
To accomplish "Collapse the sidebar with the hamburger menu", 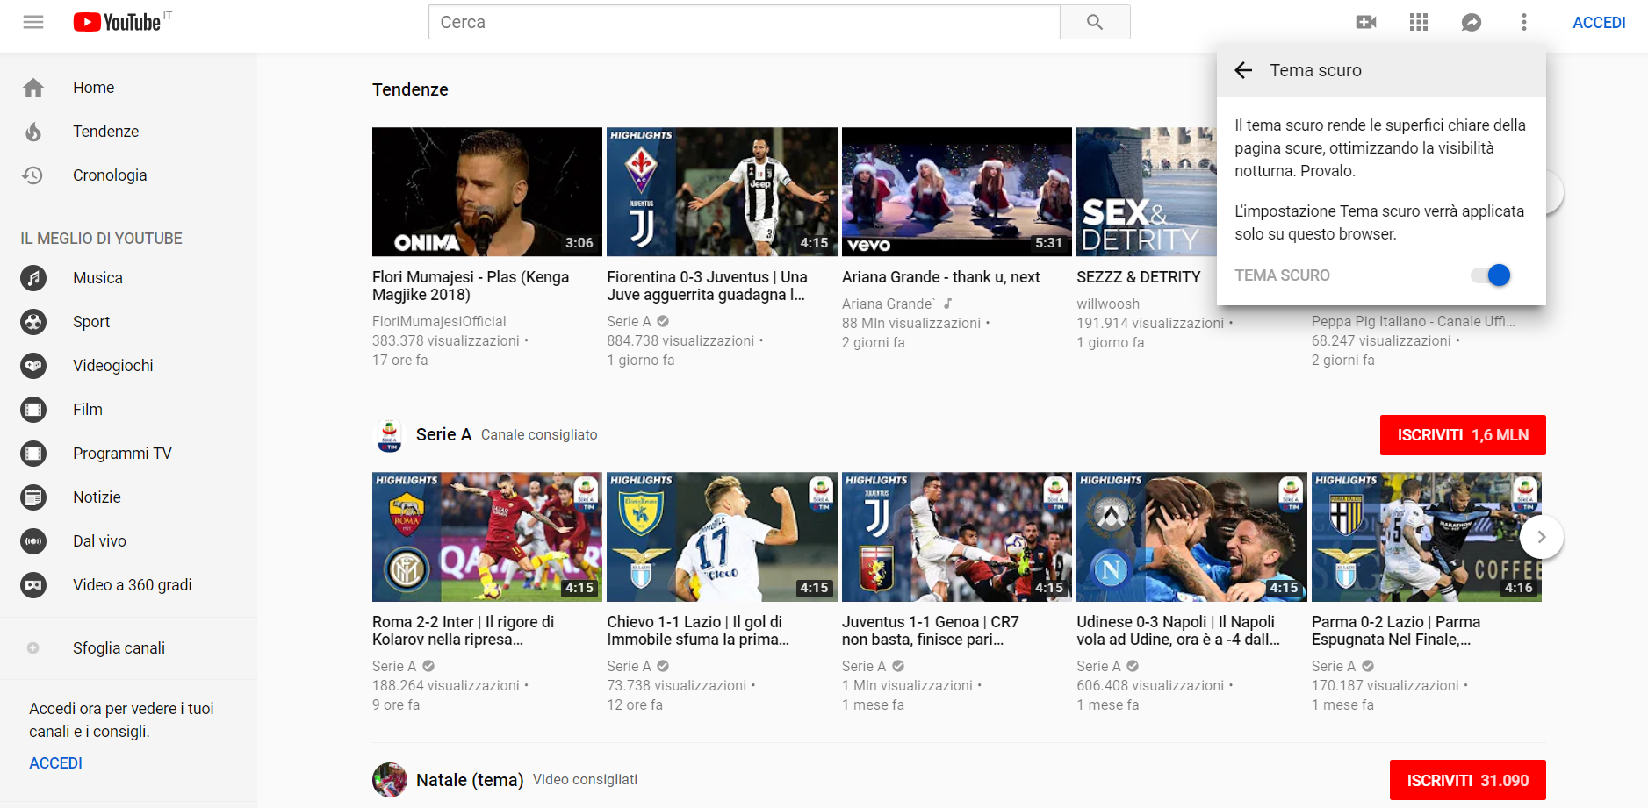I will [33, 21].
